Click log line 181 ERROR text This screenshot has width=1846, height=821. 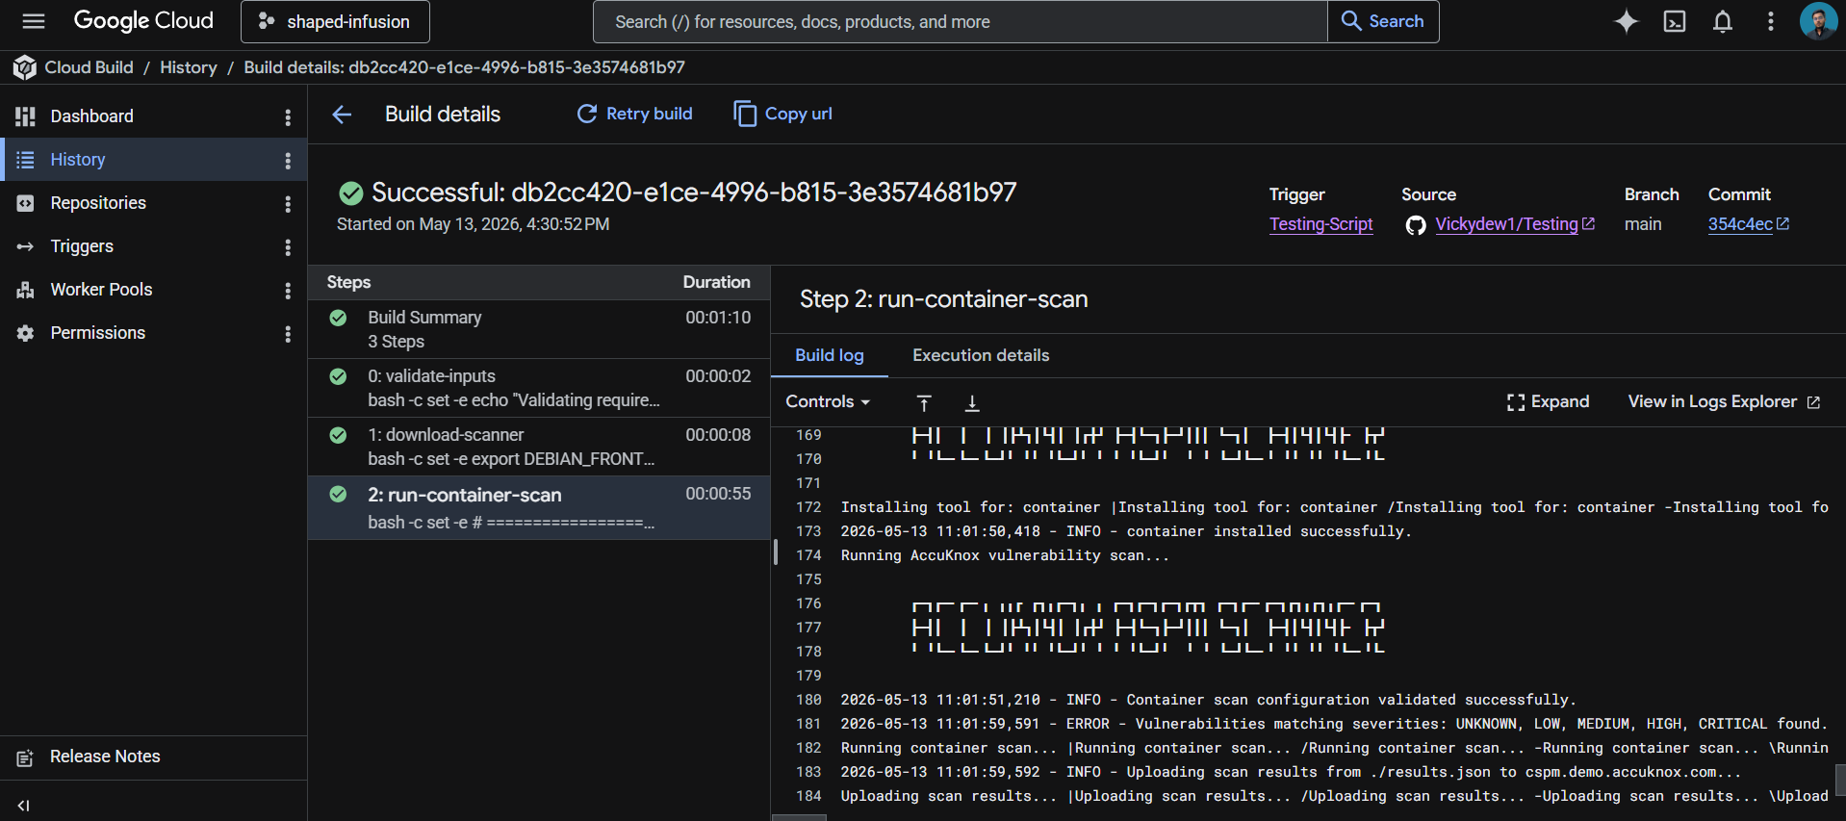click(x=1333, y=724)
